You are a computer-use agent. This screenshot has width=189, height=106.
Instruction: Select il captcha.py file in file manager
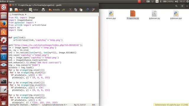(133, 15)
